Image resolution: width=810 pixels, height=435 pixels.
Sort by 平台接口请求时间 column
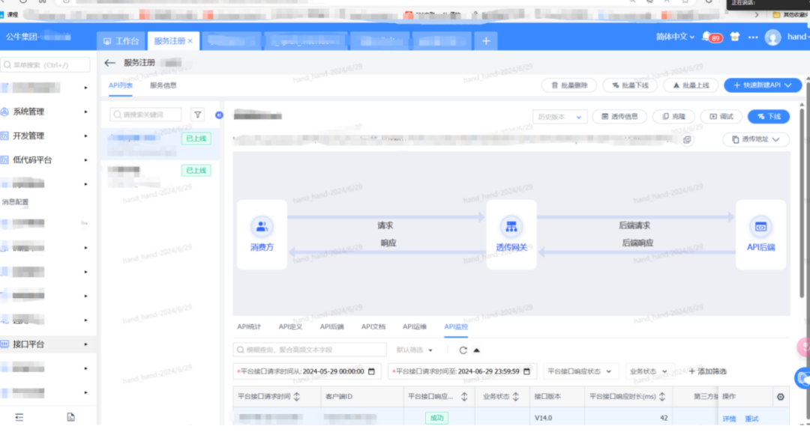pos(296,397)
